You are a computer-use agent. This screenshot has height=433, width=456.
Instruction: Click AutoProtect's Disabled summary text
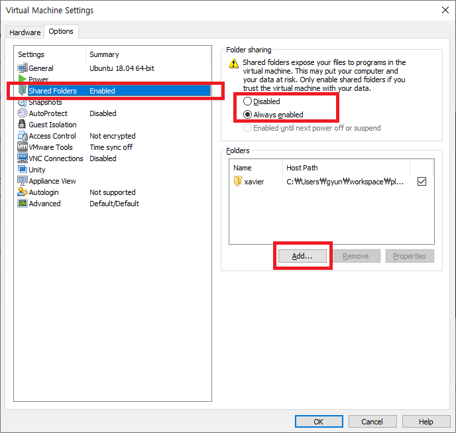pyautogui.click(x=103, y=113)
